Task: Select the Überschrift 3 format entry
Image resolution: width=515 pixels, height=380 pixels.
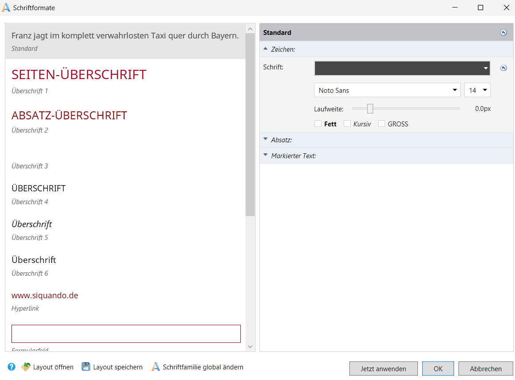Action: click(30, 166)
